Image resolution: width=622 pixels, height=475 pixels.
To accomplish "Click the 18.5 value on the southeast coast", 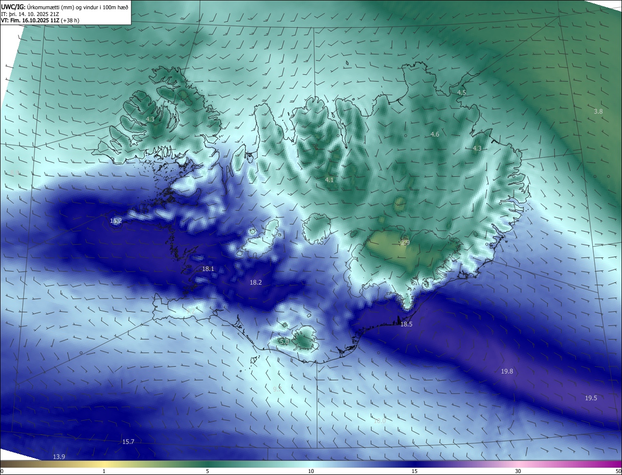I will [406, 324].
